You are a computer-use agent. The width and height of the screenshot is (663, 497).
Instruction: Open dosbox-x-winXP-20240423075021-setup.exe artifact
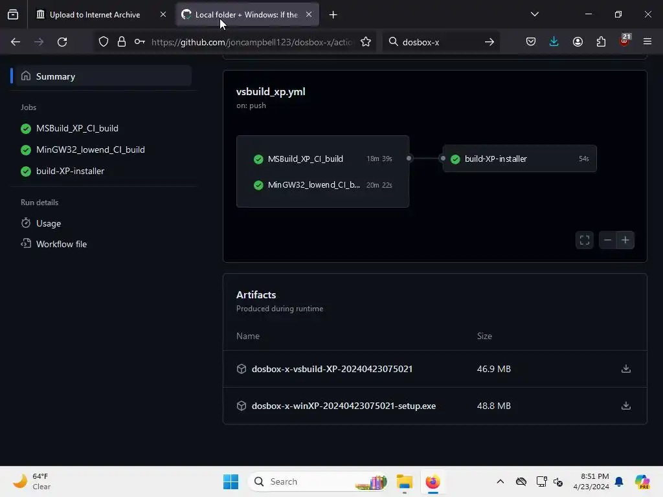[x=343, y=406]
